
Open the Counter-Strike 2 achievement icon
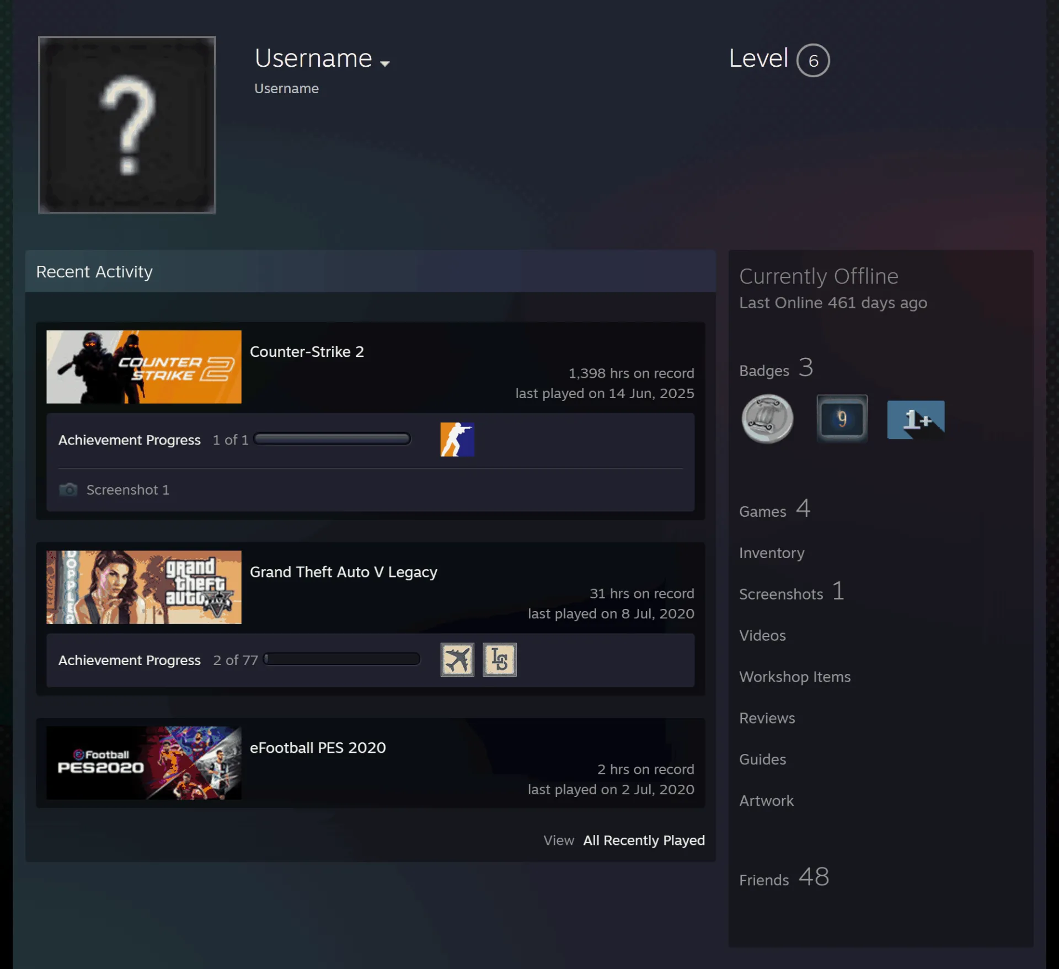click(457, 440)
